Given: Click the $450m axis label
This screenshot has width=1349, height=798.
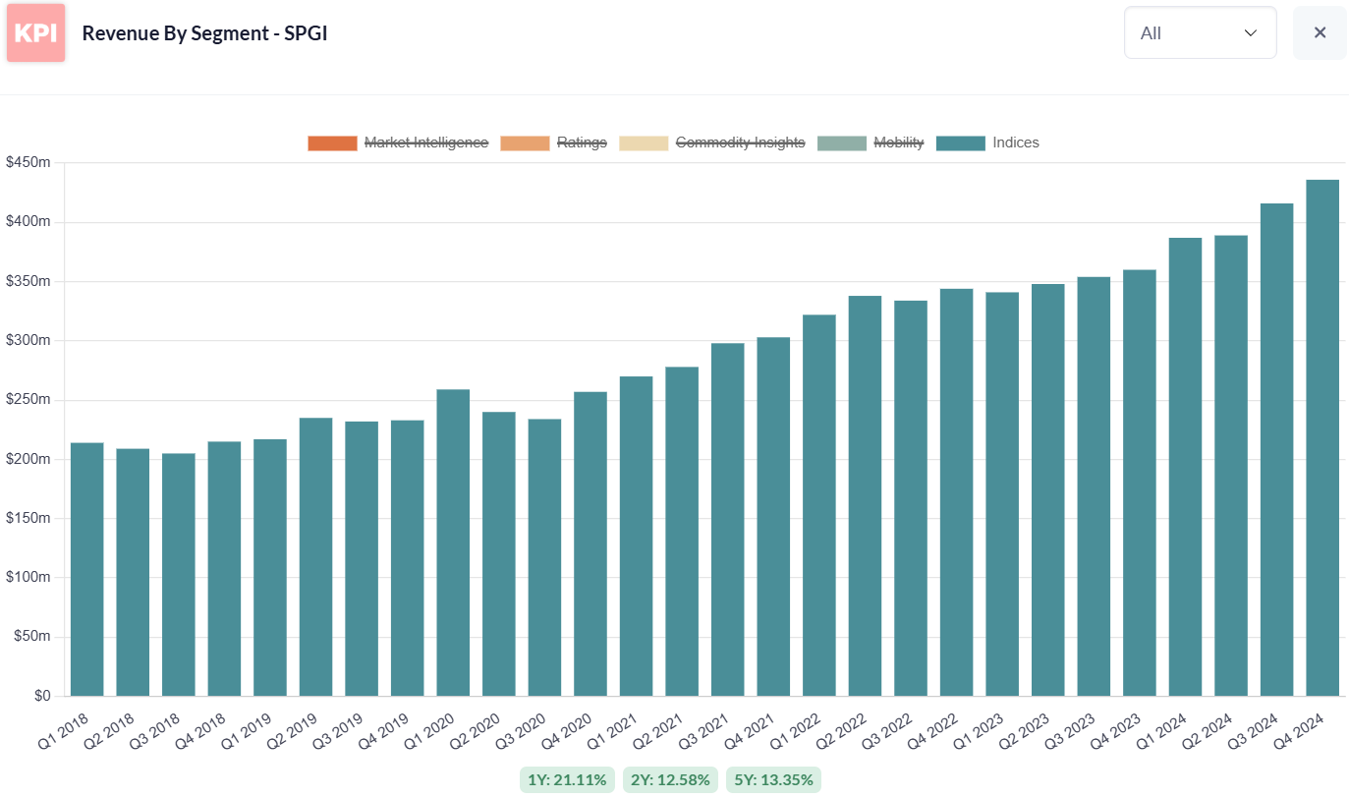Looking at the screenshot, I should [x=28, y=162].
